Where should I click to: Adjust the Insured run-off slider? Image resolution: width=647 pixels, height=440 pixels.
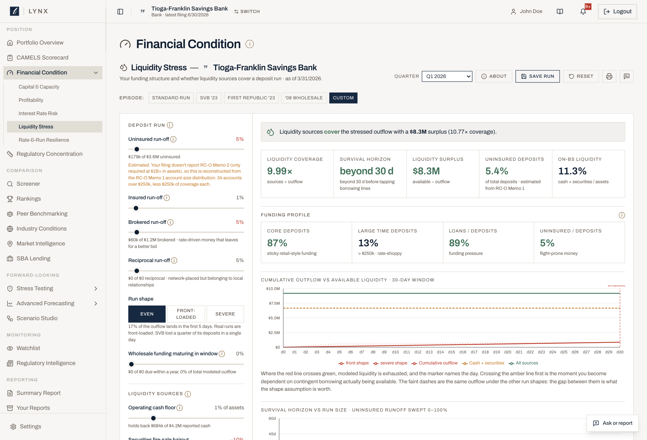186,208
